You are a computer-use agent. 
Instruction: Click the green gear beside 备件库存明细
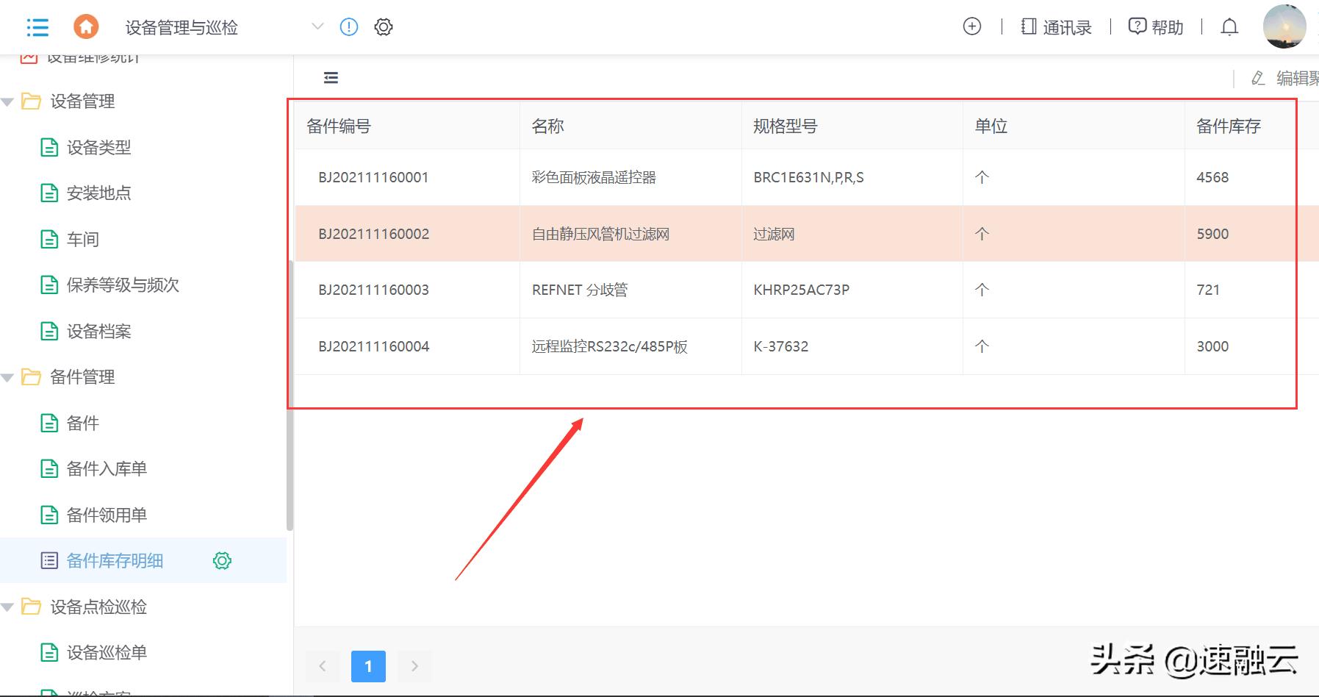click(x=222, y=560)
